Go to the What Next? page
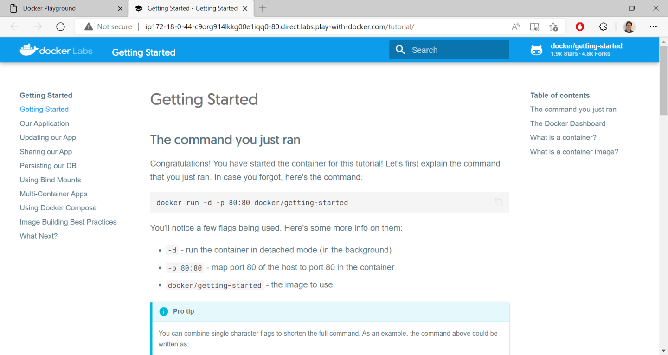Viewport: 668px width, 355px height. click(x=39, y=236)
